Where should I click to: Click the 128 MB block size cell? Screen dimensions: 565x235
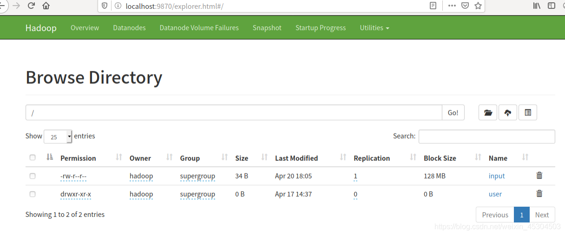tap(434, 176)
